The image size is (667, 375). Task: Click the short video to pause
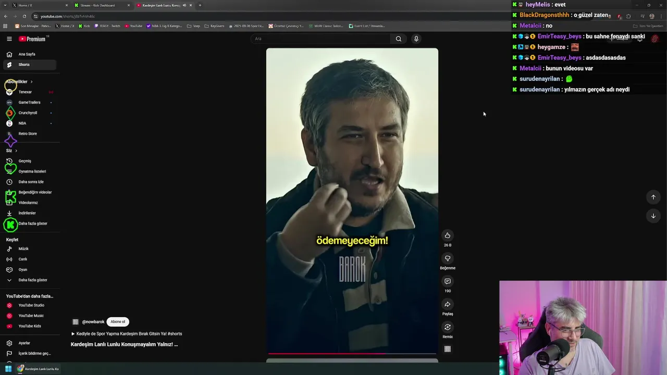coord(352,201)
